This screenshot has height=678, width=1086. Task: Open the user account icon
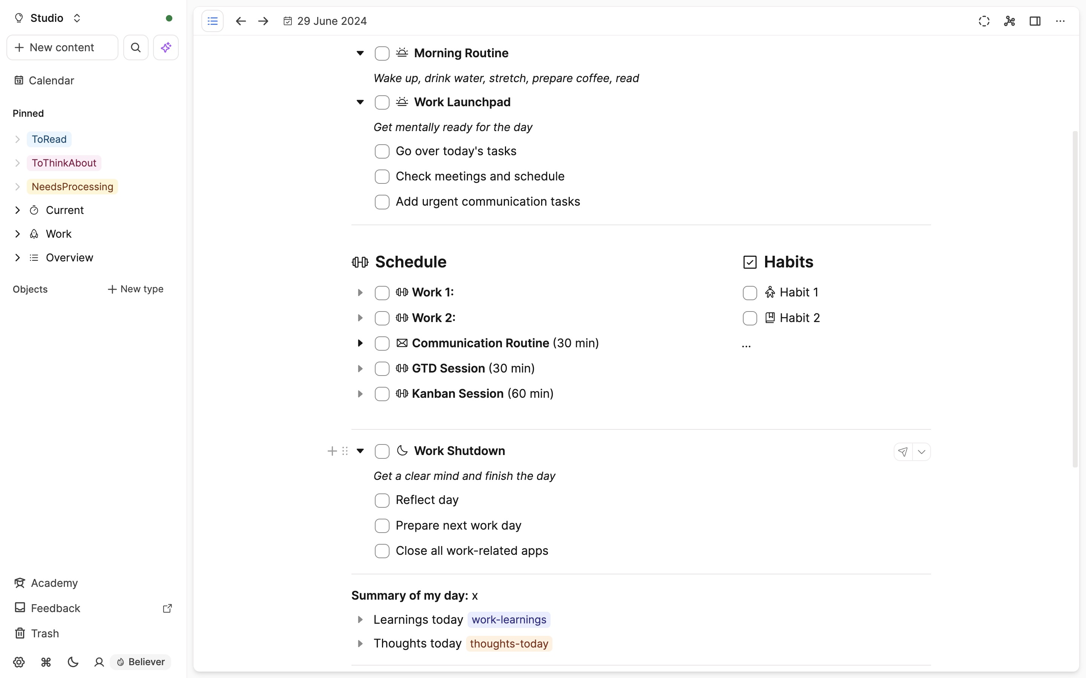click(x=99, y=662)
